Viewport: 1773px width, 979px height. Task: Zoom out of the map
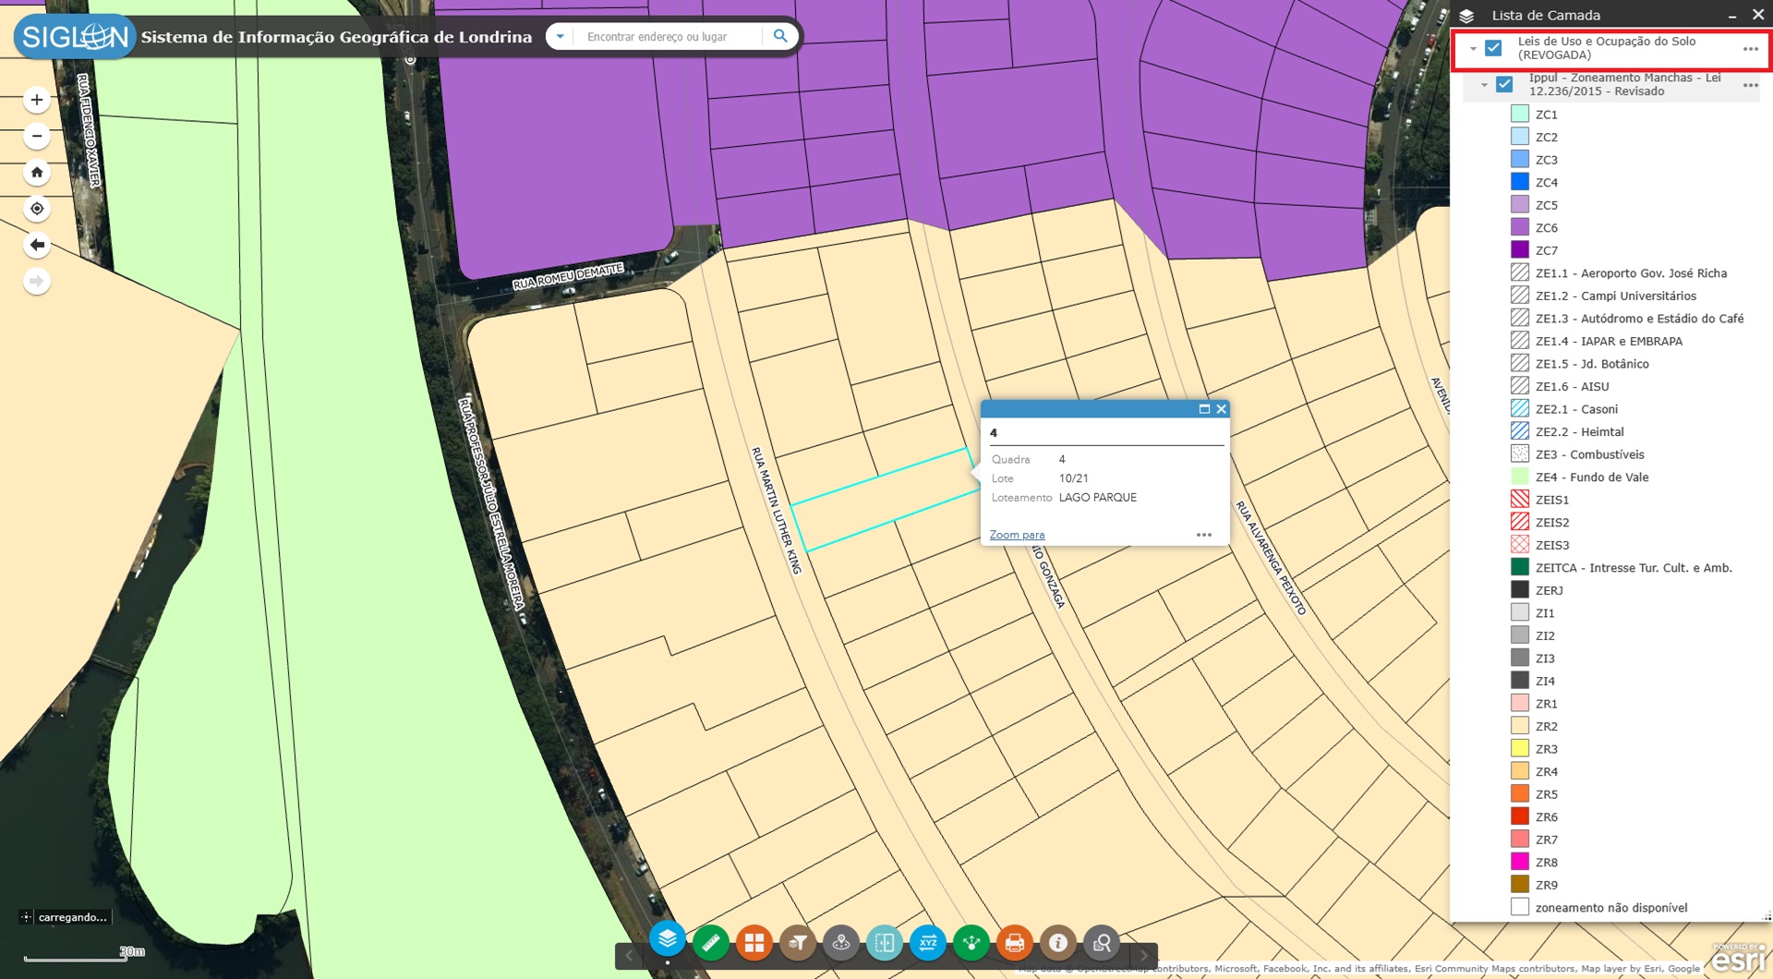pos(37,136)
